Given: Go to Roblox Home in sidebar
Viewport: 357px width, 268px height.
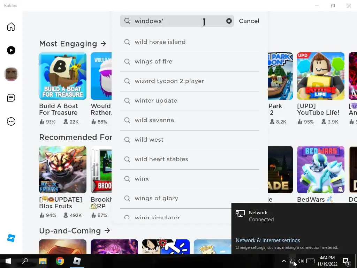Looking at the screenshot, I should pos(11,27).
